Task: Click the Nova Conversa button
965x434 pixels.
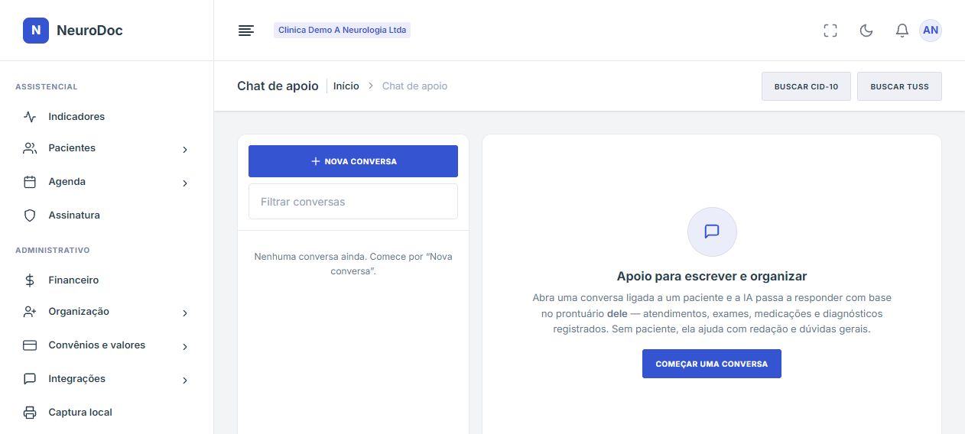Action: 353,161
